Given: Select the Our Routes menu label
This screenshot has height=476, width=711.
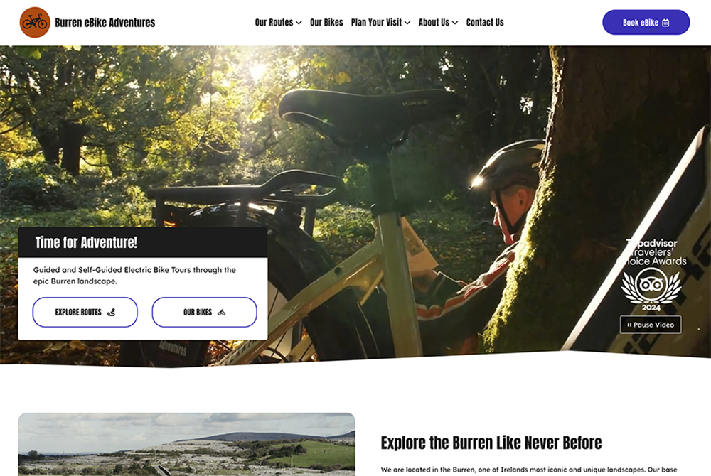Looking at the screenshot, I should [x=274, y=23].
